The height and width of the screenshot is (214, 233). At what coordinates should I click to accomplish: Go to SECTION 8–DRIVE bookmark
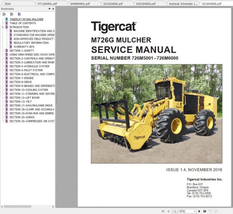pyautogui.click(x=21, y=82)
